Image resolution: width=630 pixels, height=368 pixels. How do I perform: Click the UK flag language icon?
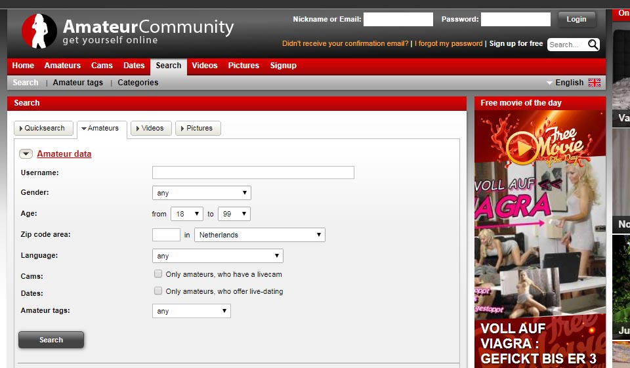click(x=594, y=83)
